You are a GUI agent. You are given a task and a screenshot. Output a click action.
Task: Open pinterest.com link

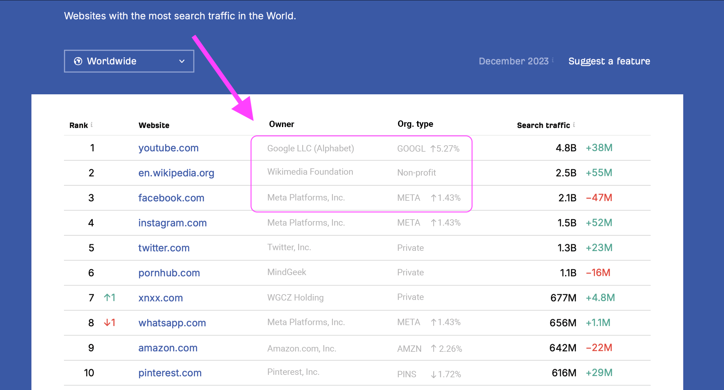pyautogui.click(x=170, y=373)
